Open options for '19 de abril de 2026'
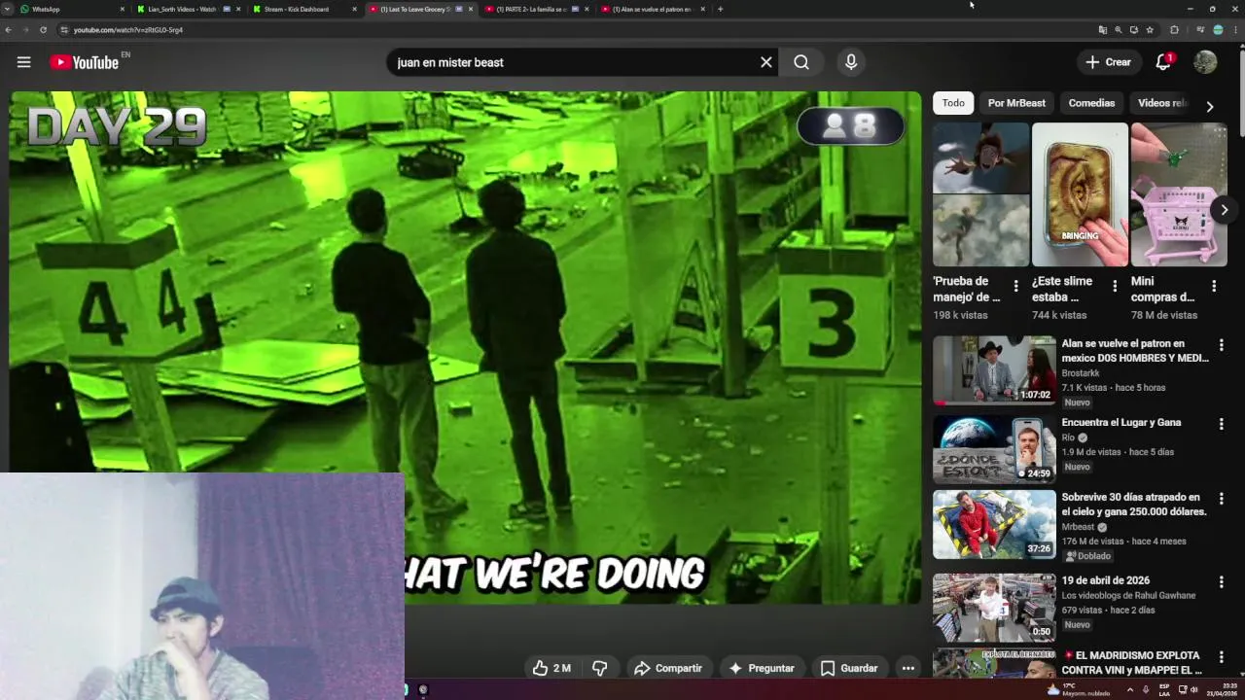 click(x=1222, y=582)
